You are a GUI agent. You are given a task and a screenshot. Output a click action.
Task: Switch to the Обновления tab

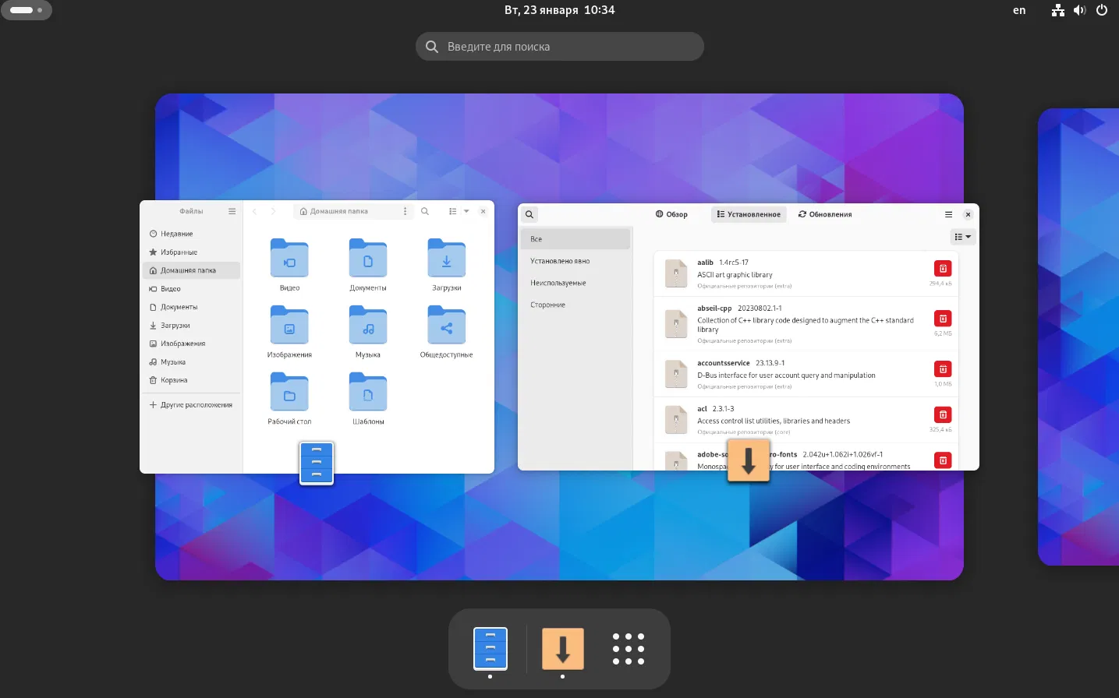pos(825,214)
